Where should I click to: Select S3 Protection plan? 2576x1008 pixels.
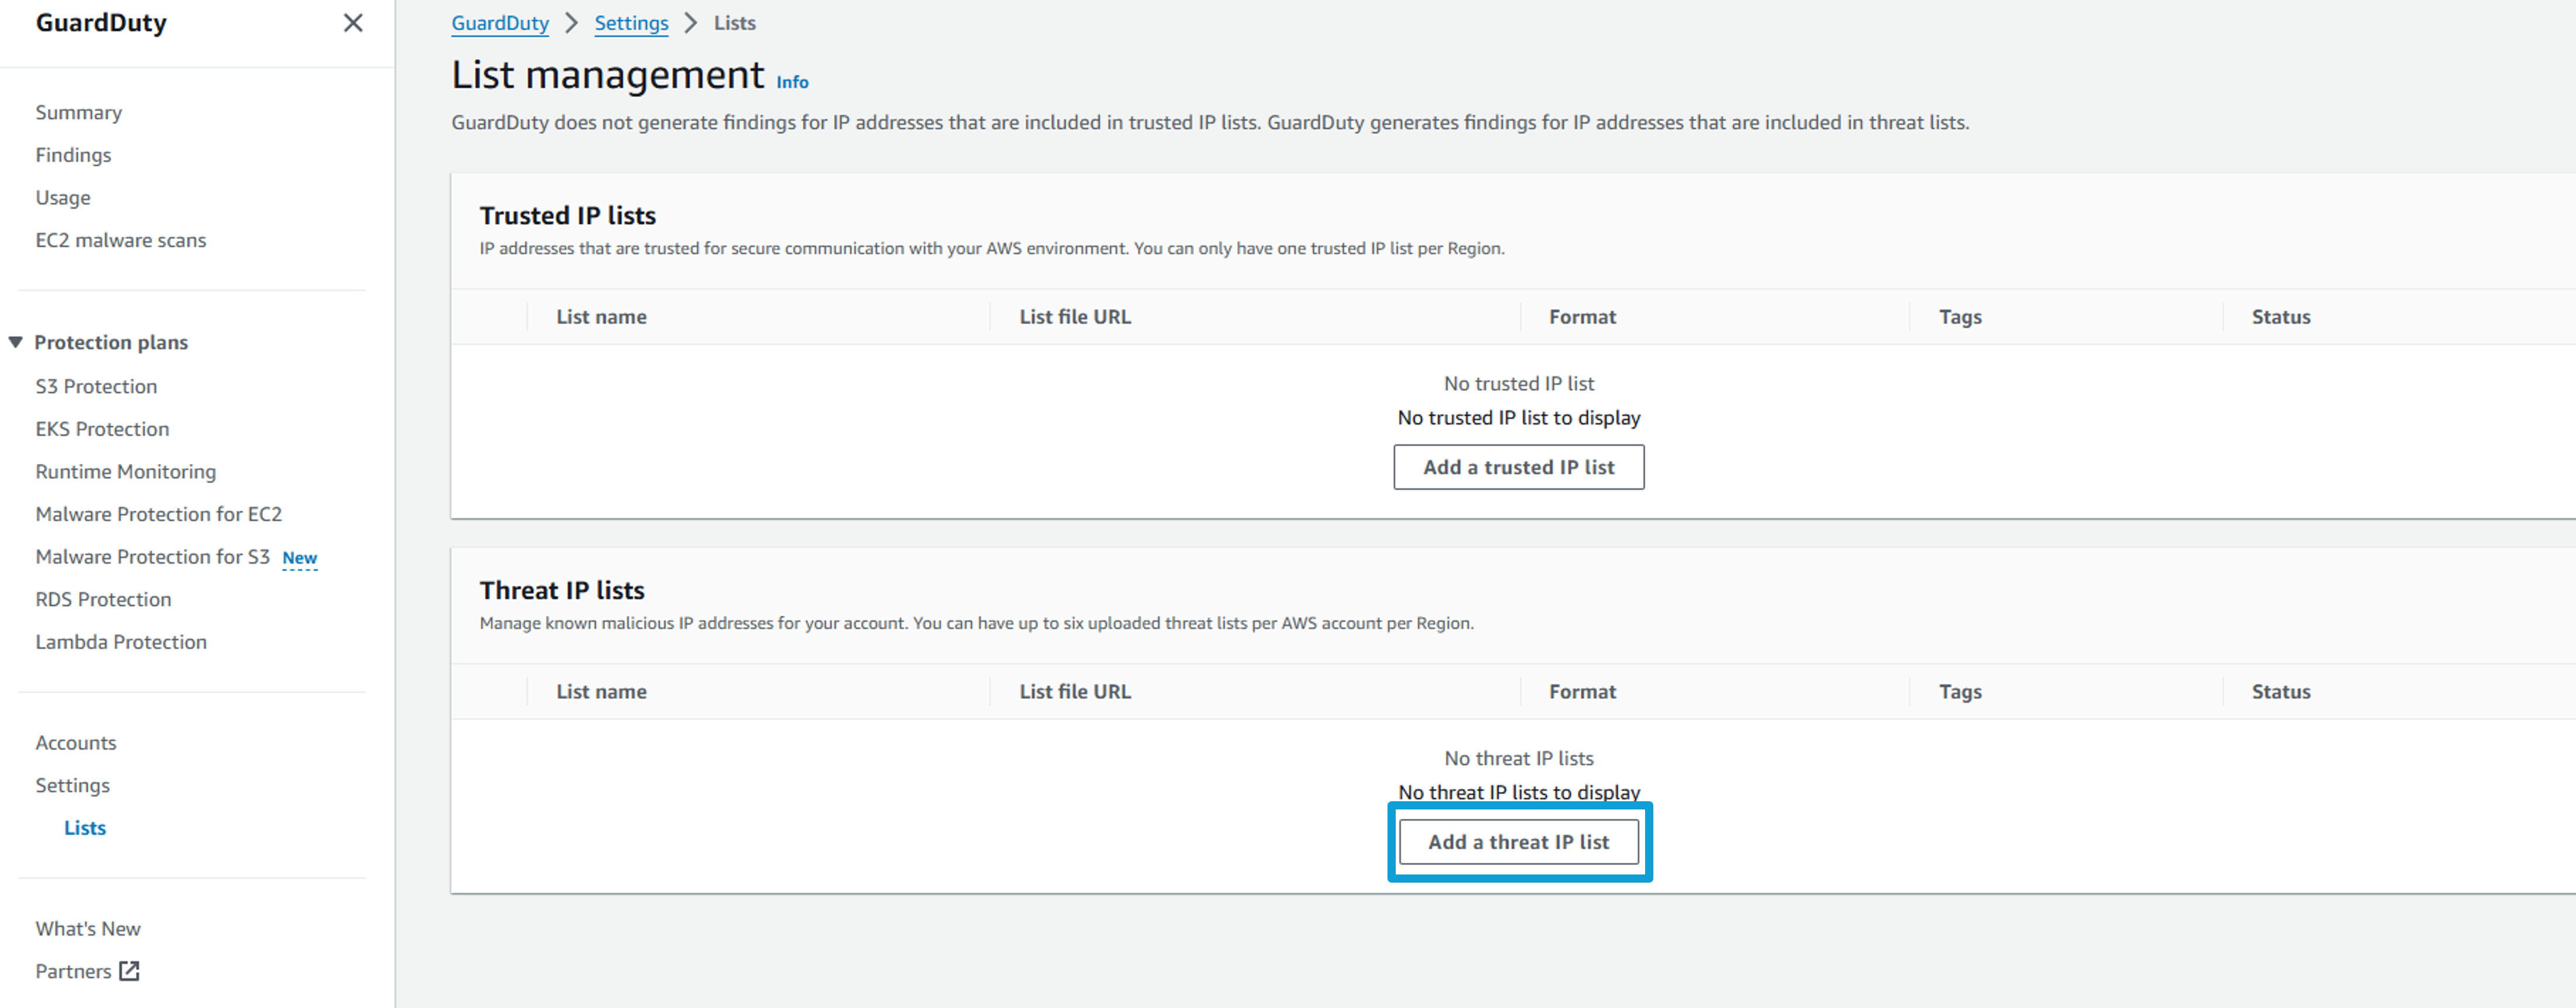96,386
